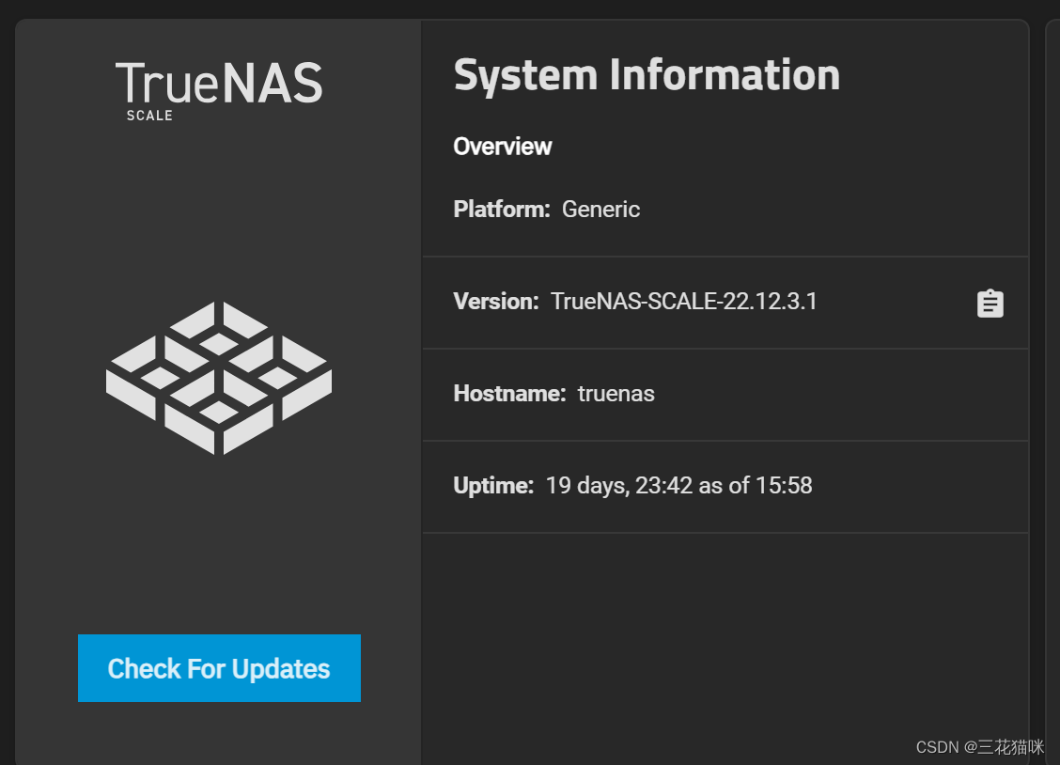This screenshot has height=765, width=1060.
Task: Copy version with the clipboard icon
Action: point(990,304)
